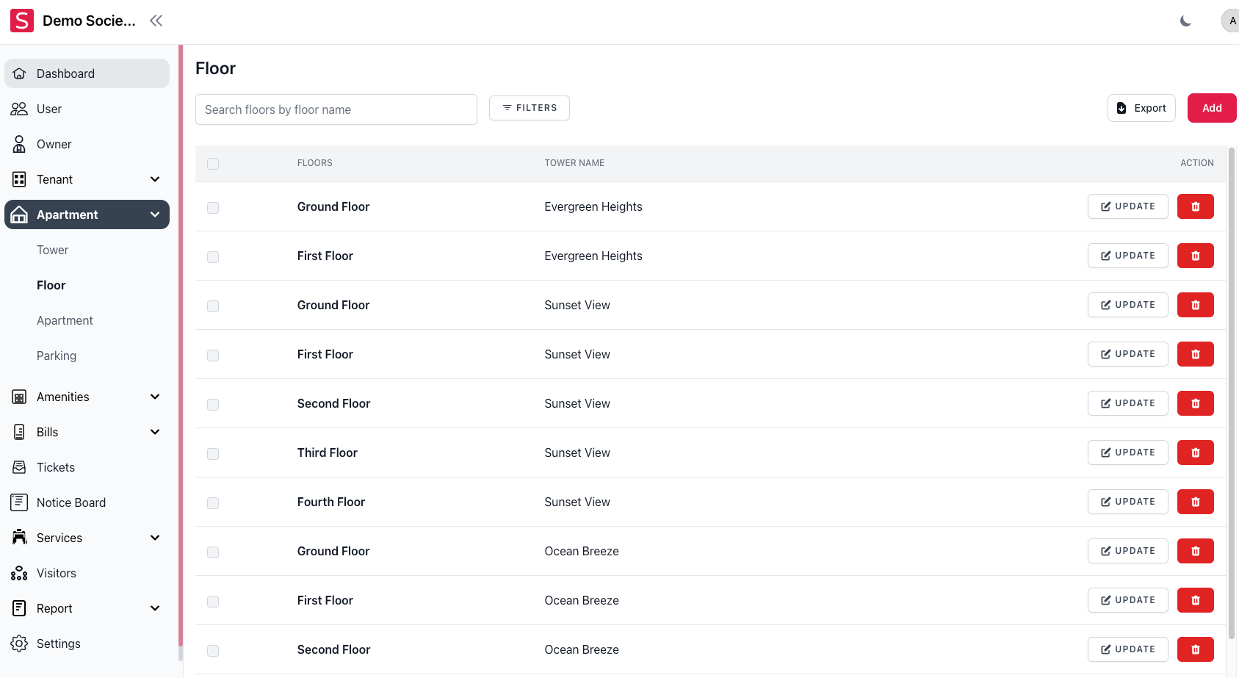Go to Parking in the sidebar
This screenshot has height=678, width=1239.
(x=57, y=356)
